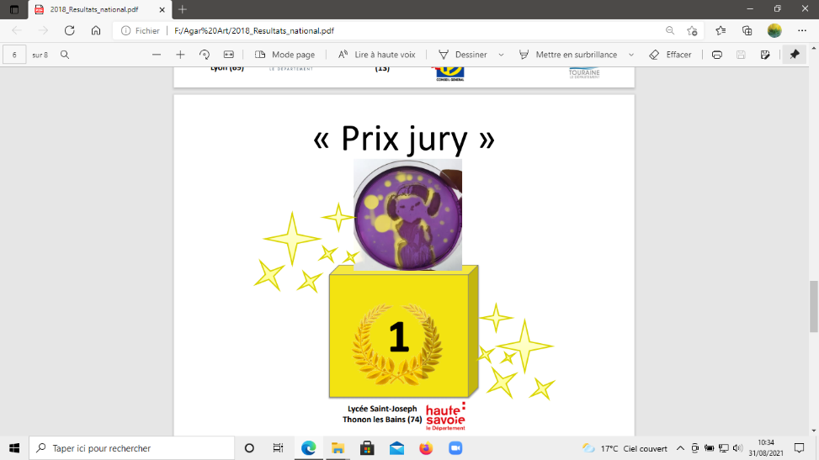
Task: Click the vertical scrollbar thumb
Action: (x=814, y=306)
